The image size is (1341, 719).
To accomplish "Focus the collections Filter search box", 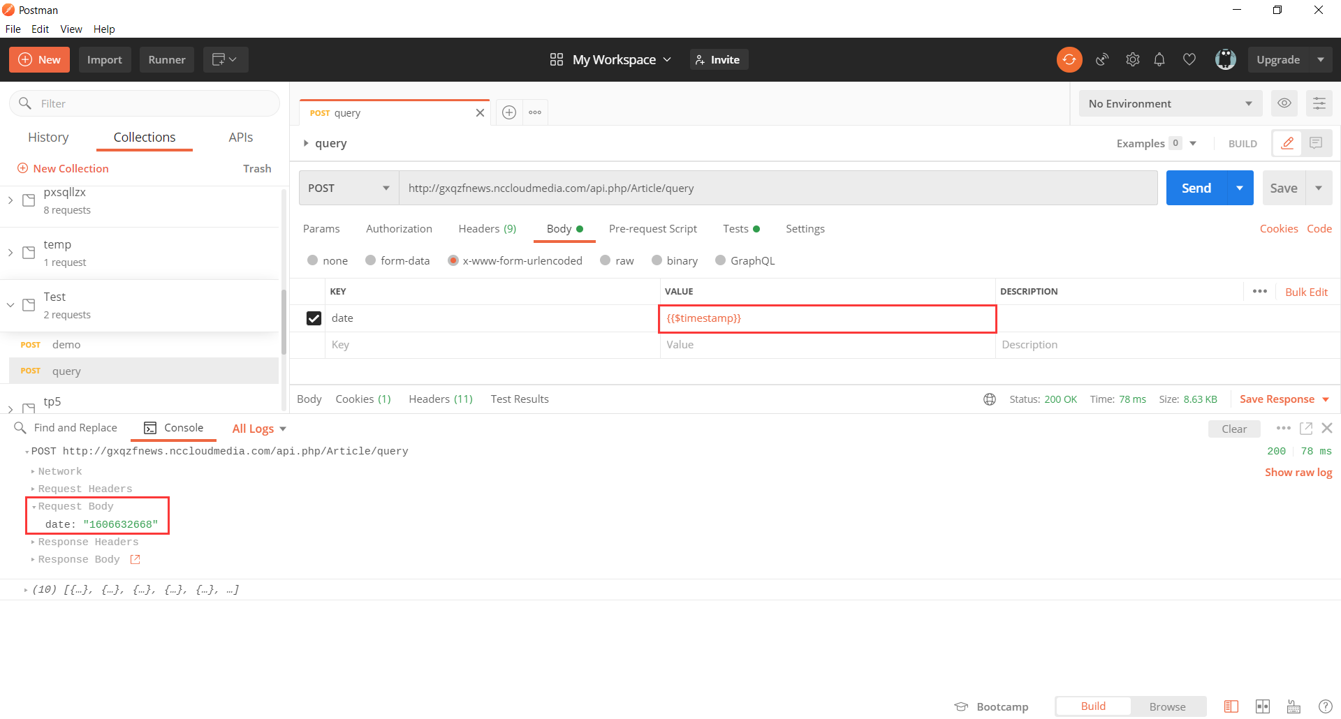I will pos(145,103).
